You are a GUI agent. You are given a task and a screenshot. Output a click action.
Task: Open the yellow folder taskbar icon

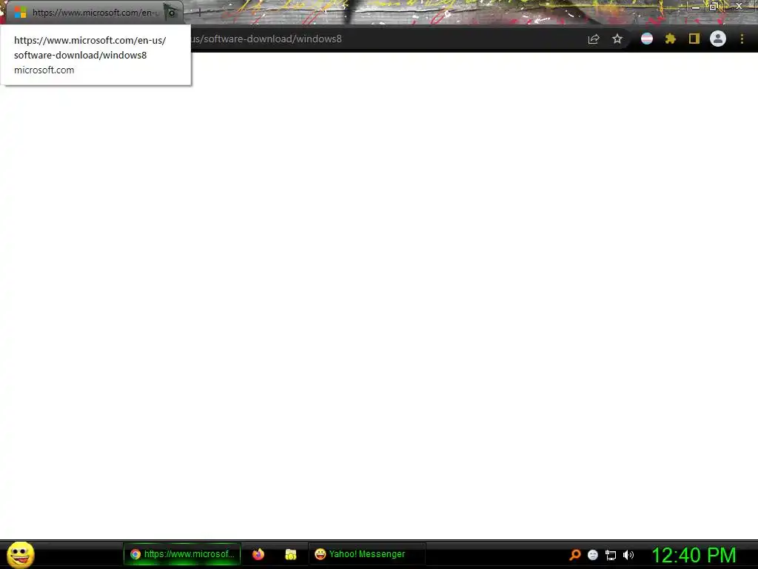point(290,554)
